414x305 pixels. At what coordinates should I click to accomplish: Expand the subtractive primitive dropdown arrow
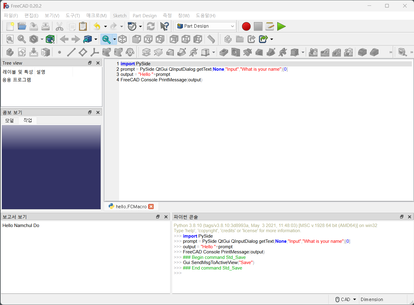303,52
